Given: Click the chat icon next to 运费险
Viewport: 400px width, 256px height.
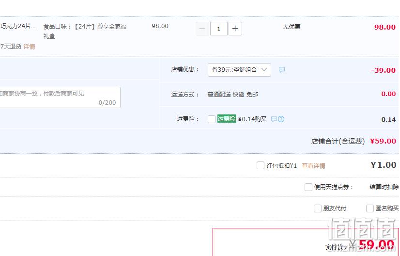Looking at the screenshot, I should (274, 119).
